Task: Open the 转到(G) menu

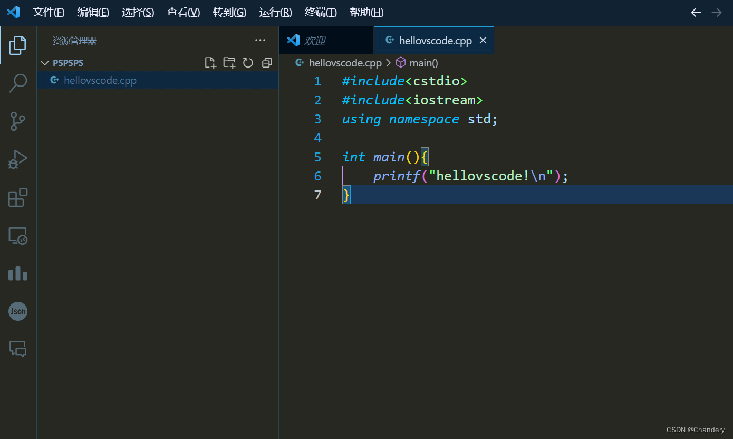Action: (x=229, y=13)
